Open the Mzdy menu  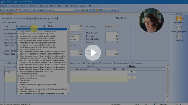tap(60, 6)
